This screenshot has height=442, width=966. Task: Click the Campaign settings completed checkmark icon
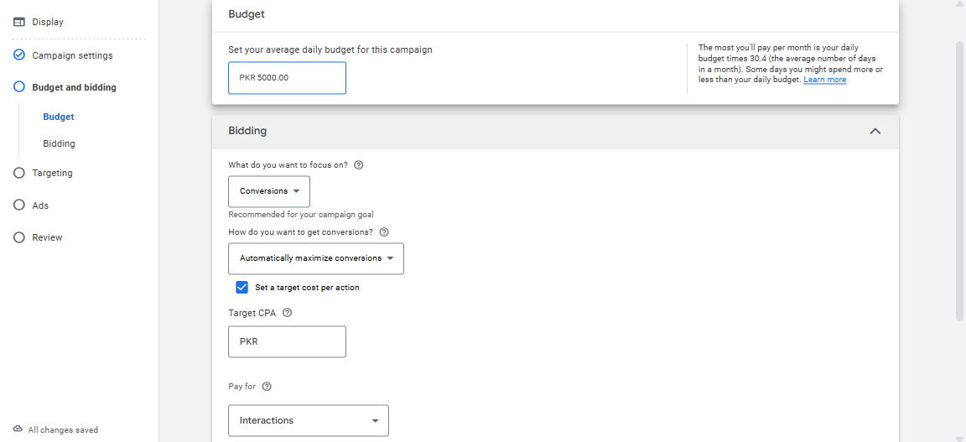[19, 55]
